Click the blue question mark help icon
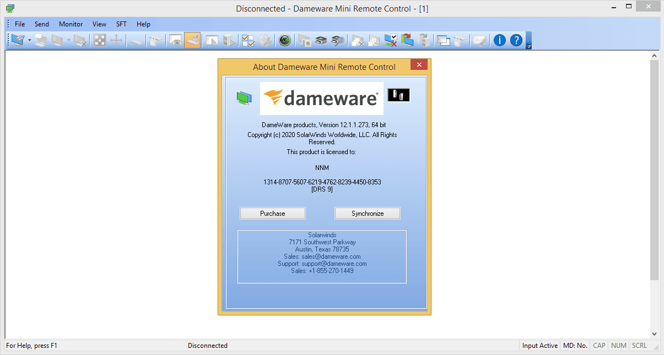The height and width of the screenshot is (355, 664). pos(516,40)
